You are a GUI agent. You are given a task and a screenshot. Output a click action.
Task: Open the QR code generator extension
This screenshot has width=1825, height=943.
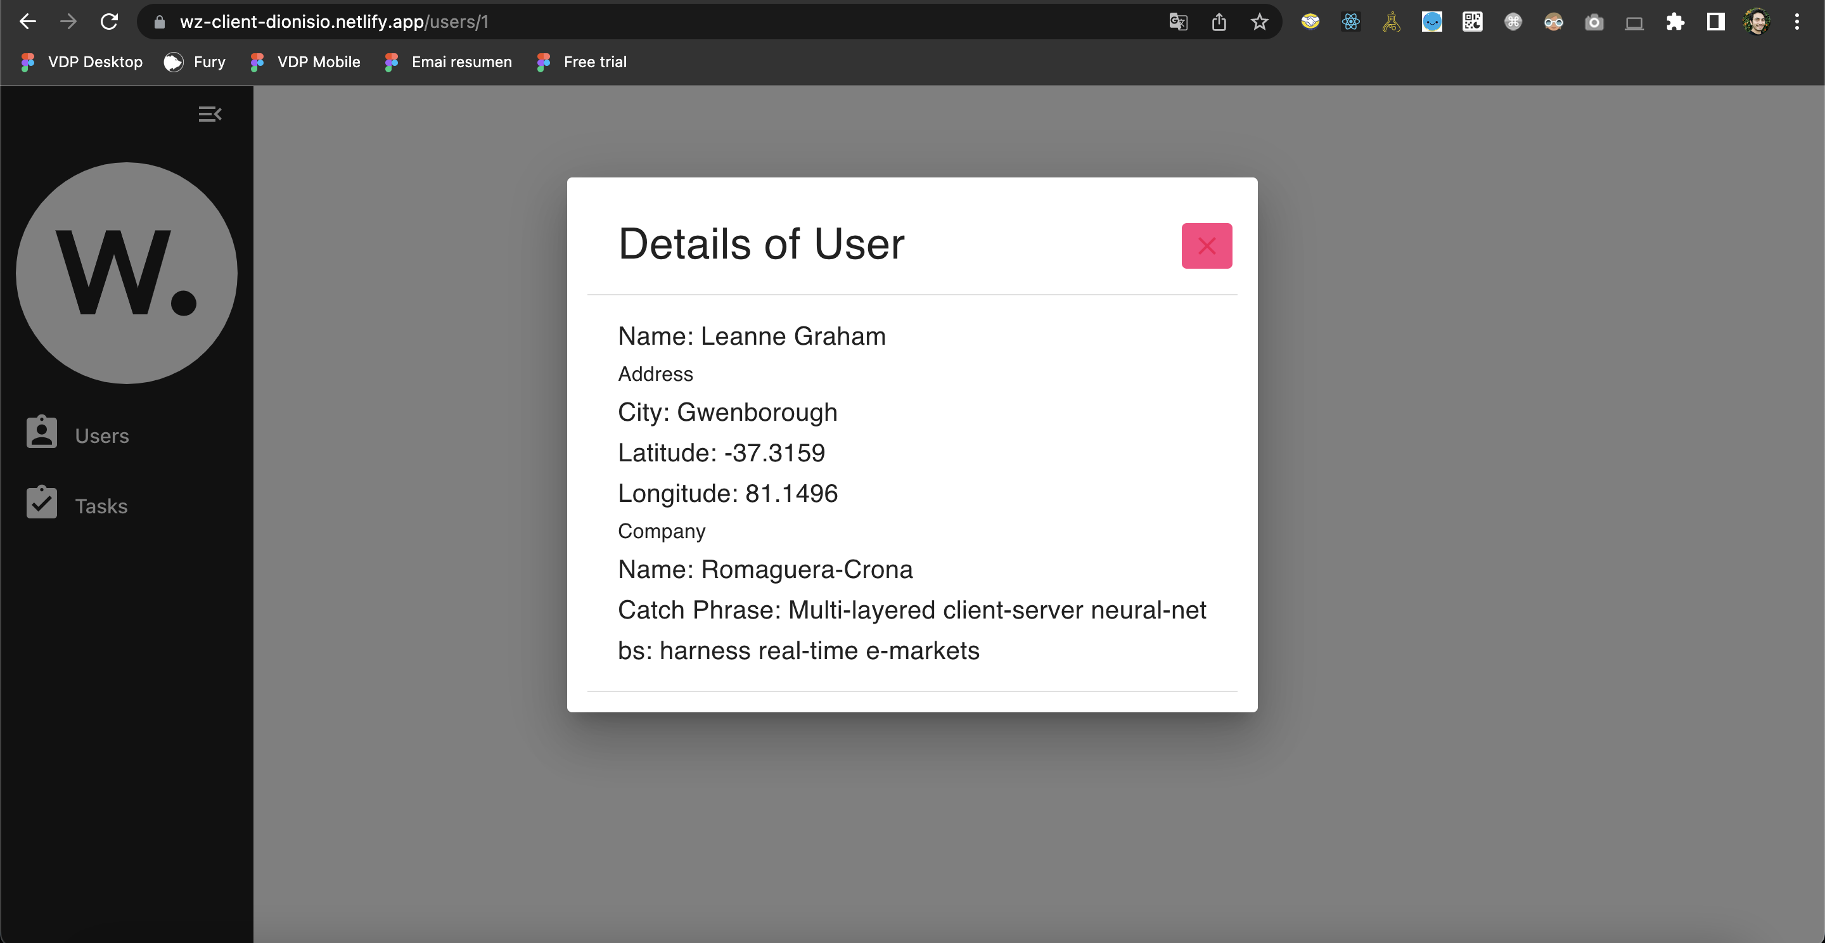[x=1472, y=22]
